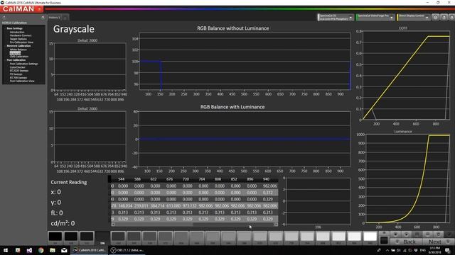Open the Windows Start menu
This screenshot has height=255, width=455.
[x=6, y=250]
